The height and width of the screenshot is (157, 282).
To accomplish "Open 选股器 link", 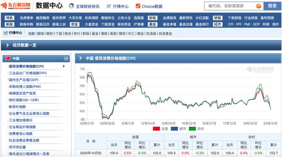I will 139,18.
